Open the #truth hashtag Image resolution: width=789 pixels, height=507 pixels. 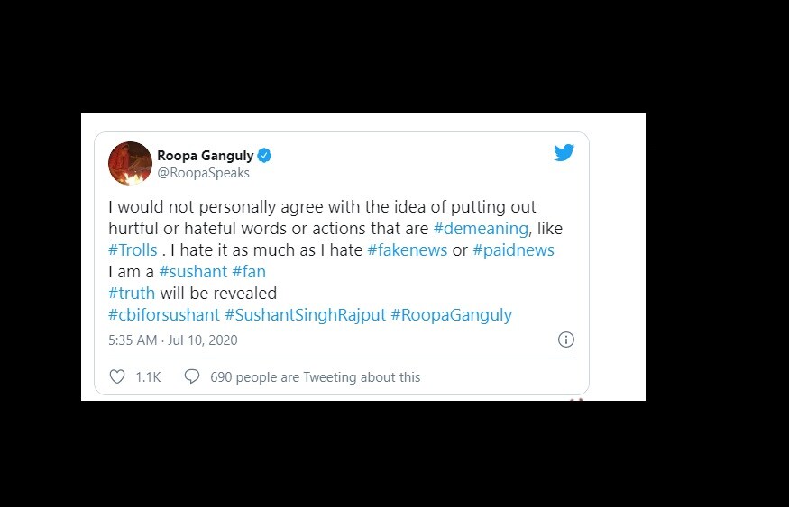click(132, 293)
